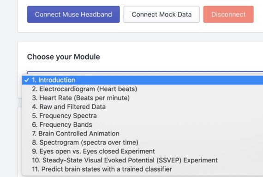263x177 pixels.
Task: Select 6. Frequency Bands option
Action: (143, 124)
